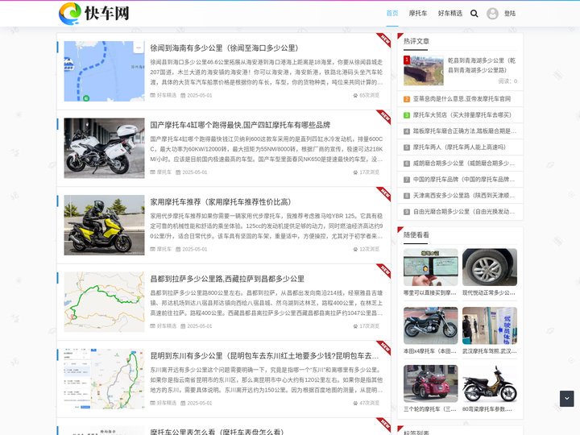The height and width of the screenshot is (435, 580).
Task: Open article 昆明到东川有多少公里
Action: (264, 355)
